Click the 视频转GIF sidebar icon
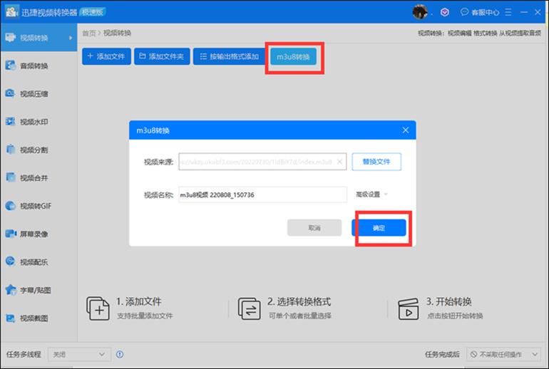The height and width of the screenshot is (369, 549). 11,206
